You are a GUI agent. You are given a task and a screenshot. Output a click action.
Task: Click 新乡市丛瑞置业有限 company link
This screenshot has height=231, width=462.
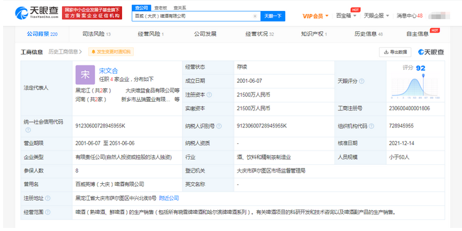(146, 99)
